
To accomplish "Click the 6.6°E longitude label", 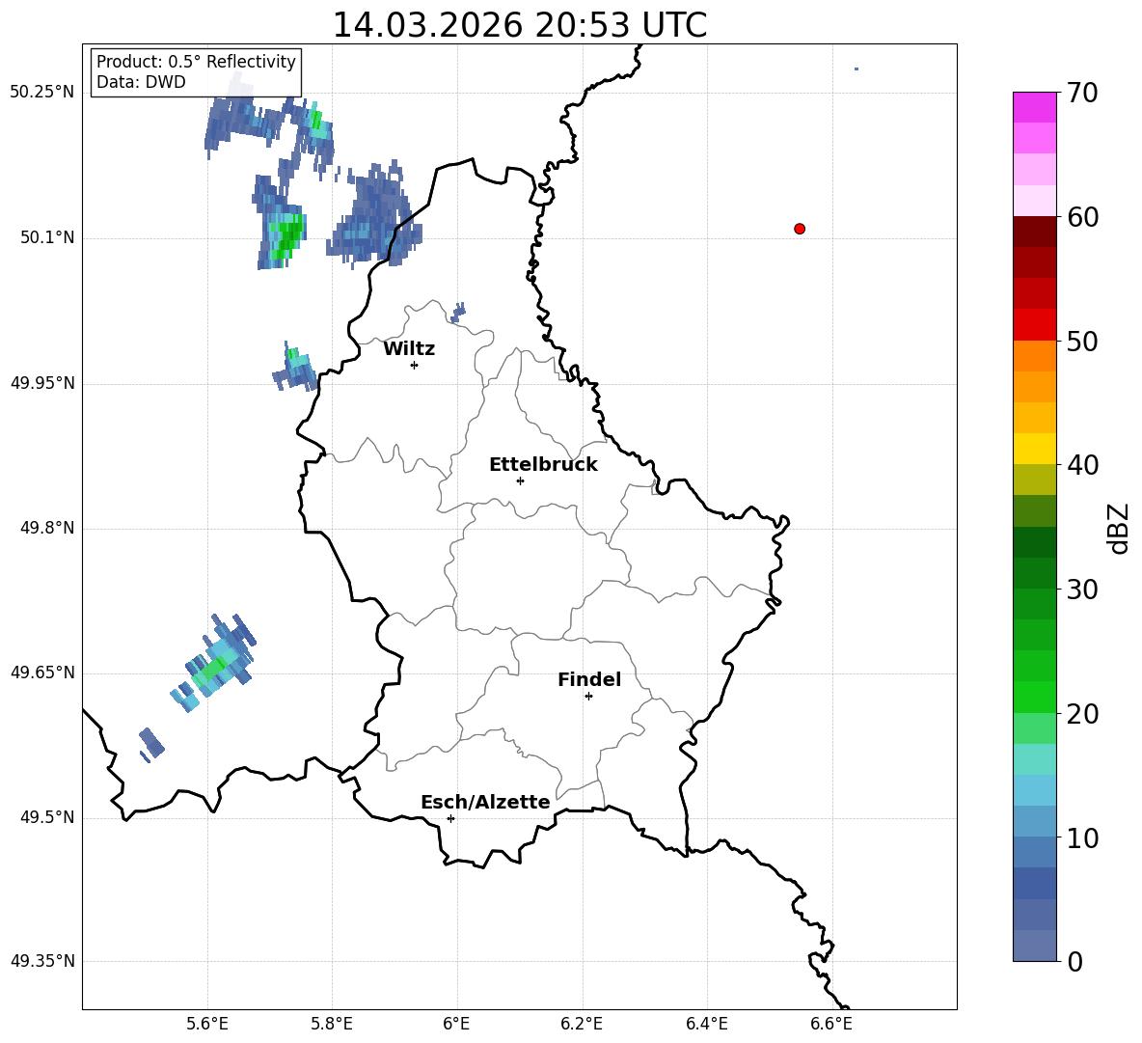I will [831, 1024].
